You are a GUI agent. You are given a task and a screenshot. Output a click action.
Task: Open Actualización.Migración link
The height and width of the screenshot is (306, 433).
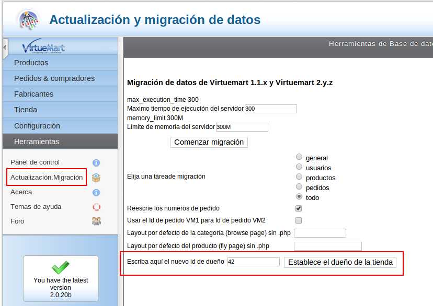(47, 177)
